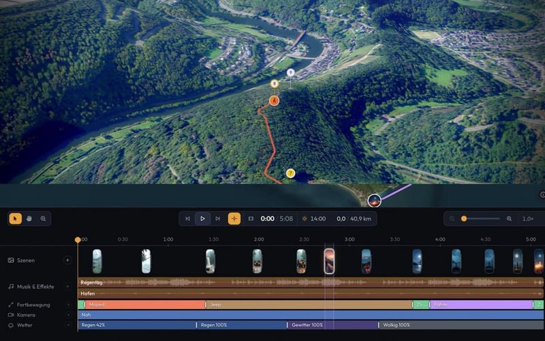
Task: Click the timeline zoom slider handle
Action: point(464,218)
